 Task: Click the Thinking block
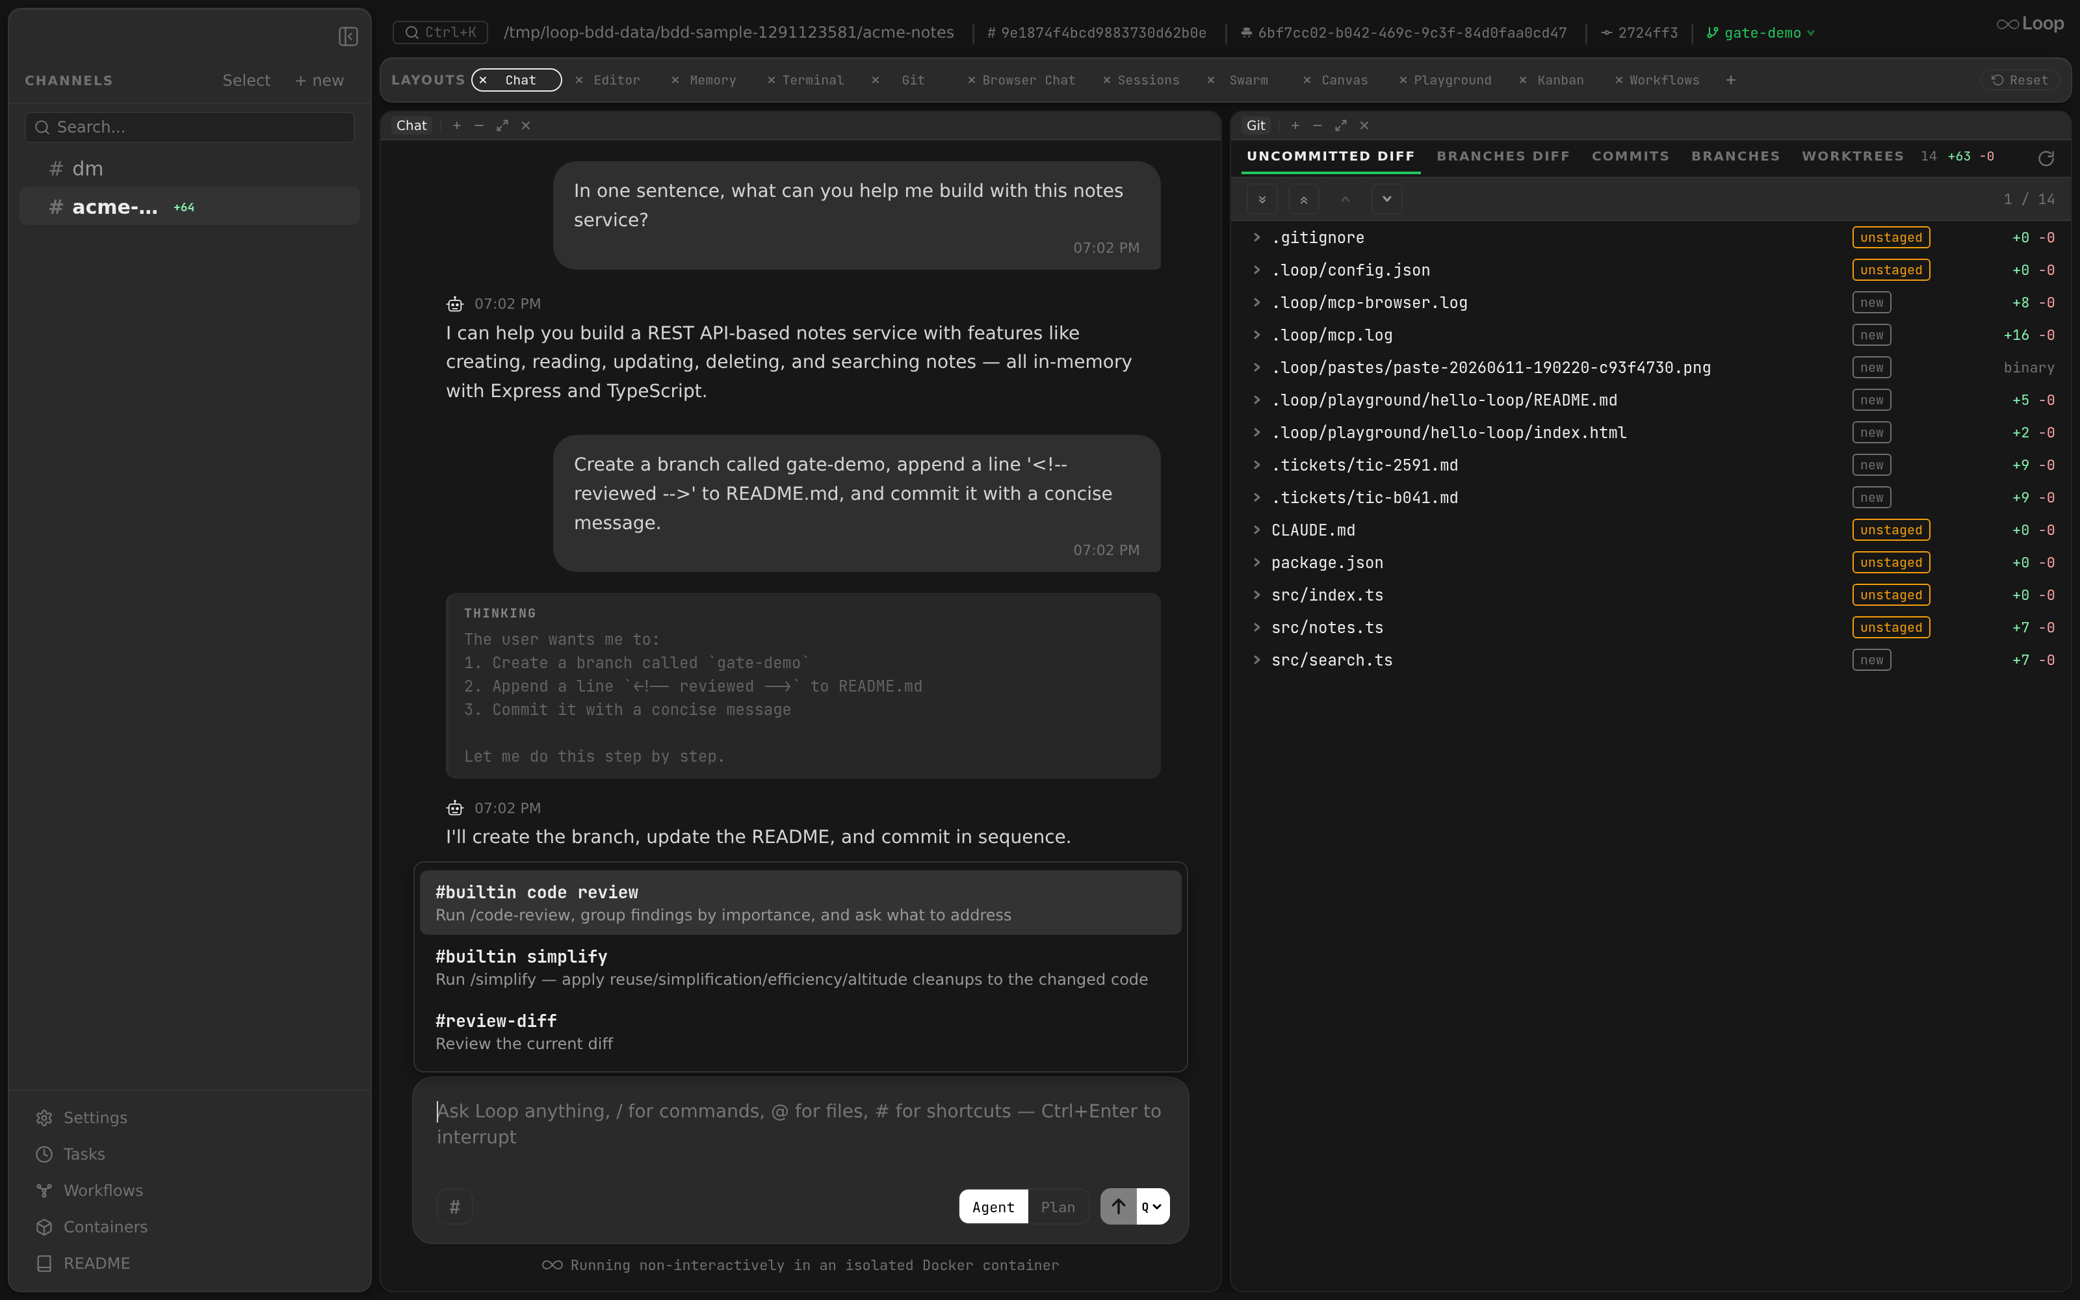[x=803, y=686]
